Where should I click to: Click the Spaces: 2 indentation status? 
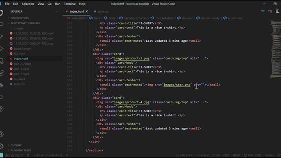[203, 155]
